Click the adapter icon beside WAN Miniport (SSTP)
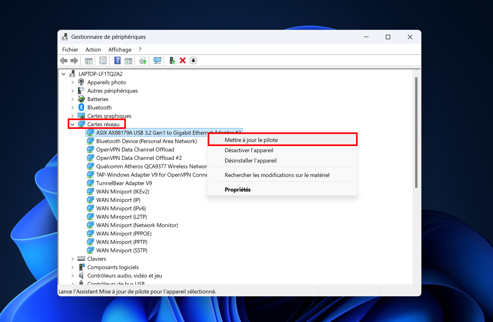The height and width of the screenshot is (322, 493). pyautogui.click(x=90, y=250)
